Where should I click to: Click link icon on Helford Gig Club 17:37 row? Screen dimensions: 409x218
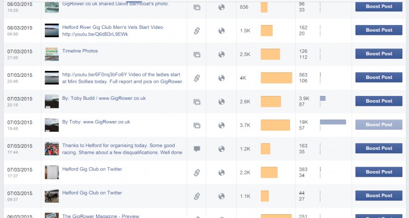click(x=197, y=172)
